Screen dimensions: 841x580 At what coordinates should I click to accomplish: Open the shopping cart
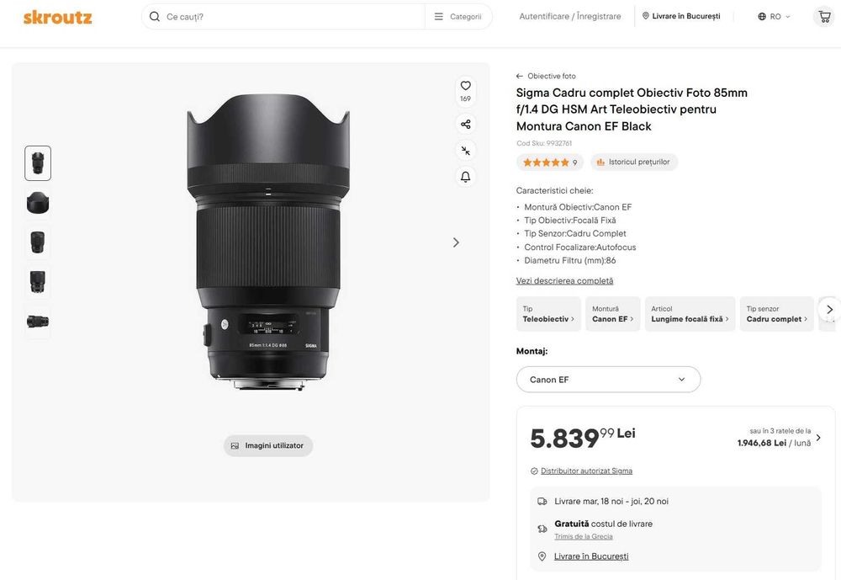coord(824,16)
